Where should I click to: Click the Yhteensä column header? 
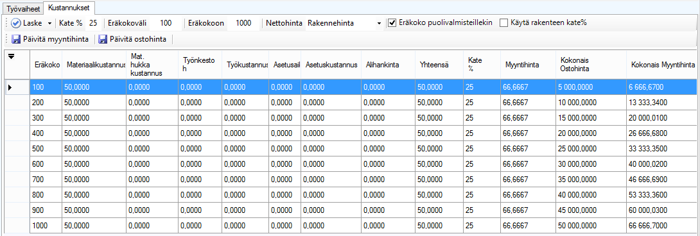(x=439, y=65)
